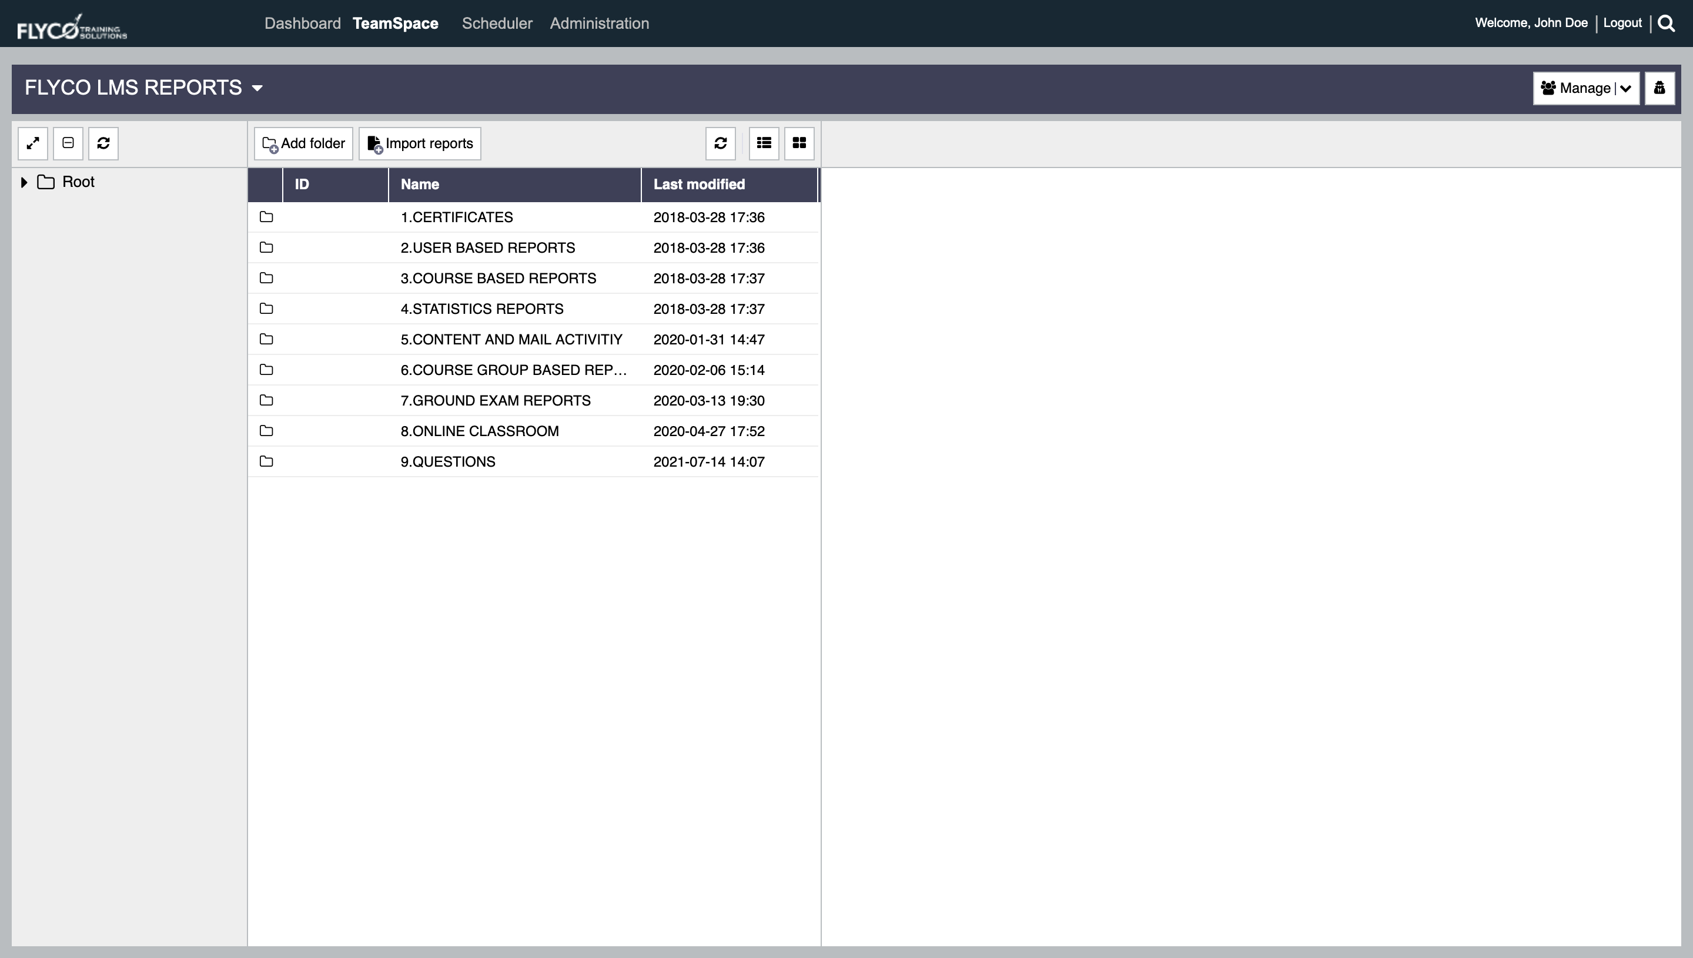Select the 6.COURSE GROUP BASED REP… name
The image size is (1693, 958).
[x=513, y=370]
